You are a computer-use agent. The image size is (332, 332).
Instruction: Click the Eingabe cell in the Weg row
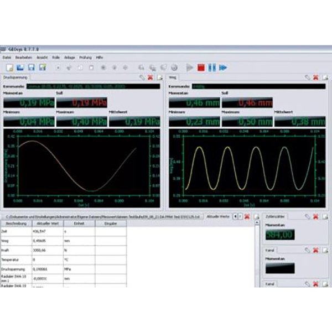[x=111, y=241]
